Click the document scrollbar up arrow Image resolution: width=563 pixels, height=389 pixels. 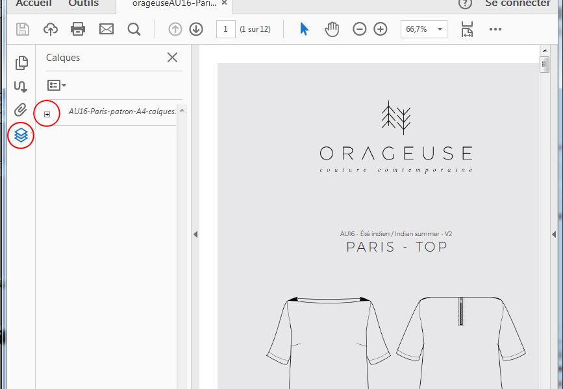point(545,51)
